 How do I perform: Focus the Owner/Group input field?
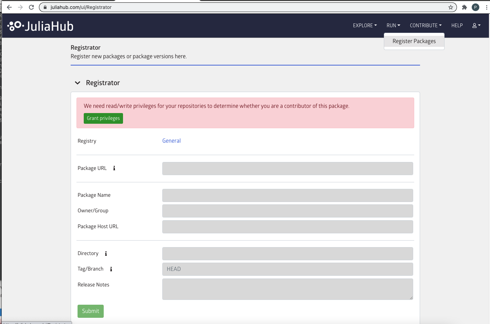coord(288,211)
